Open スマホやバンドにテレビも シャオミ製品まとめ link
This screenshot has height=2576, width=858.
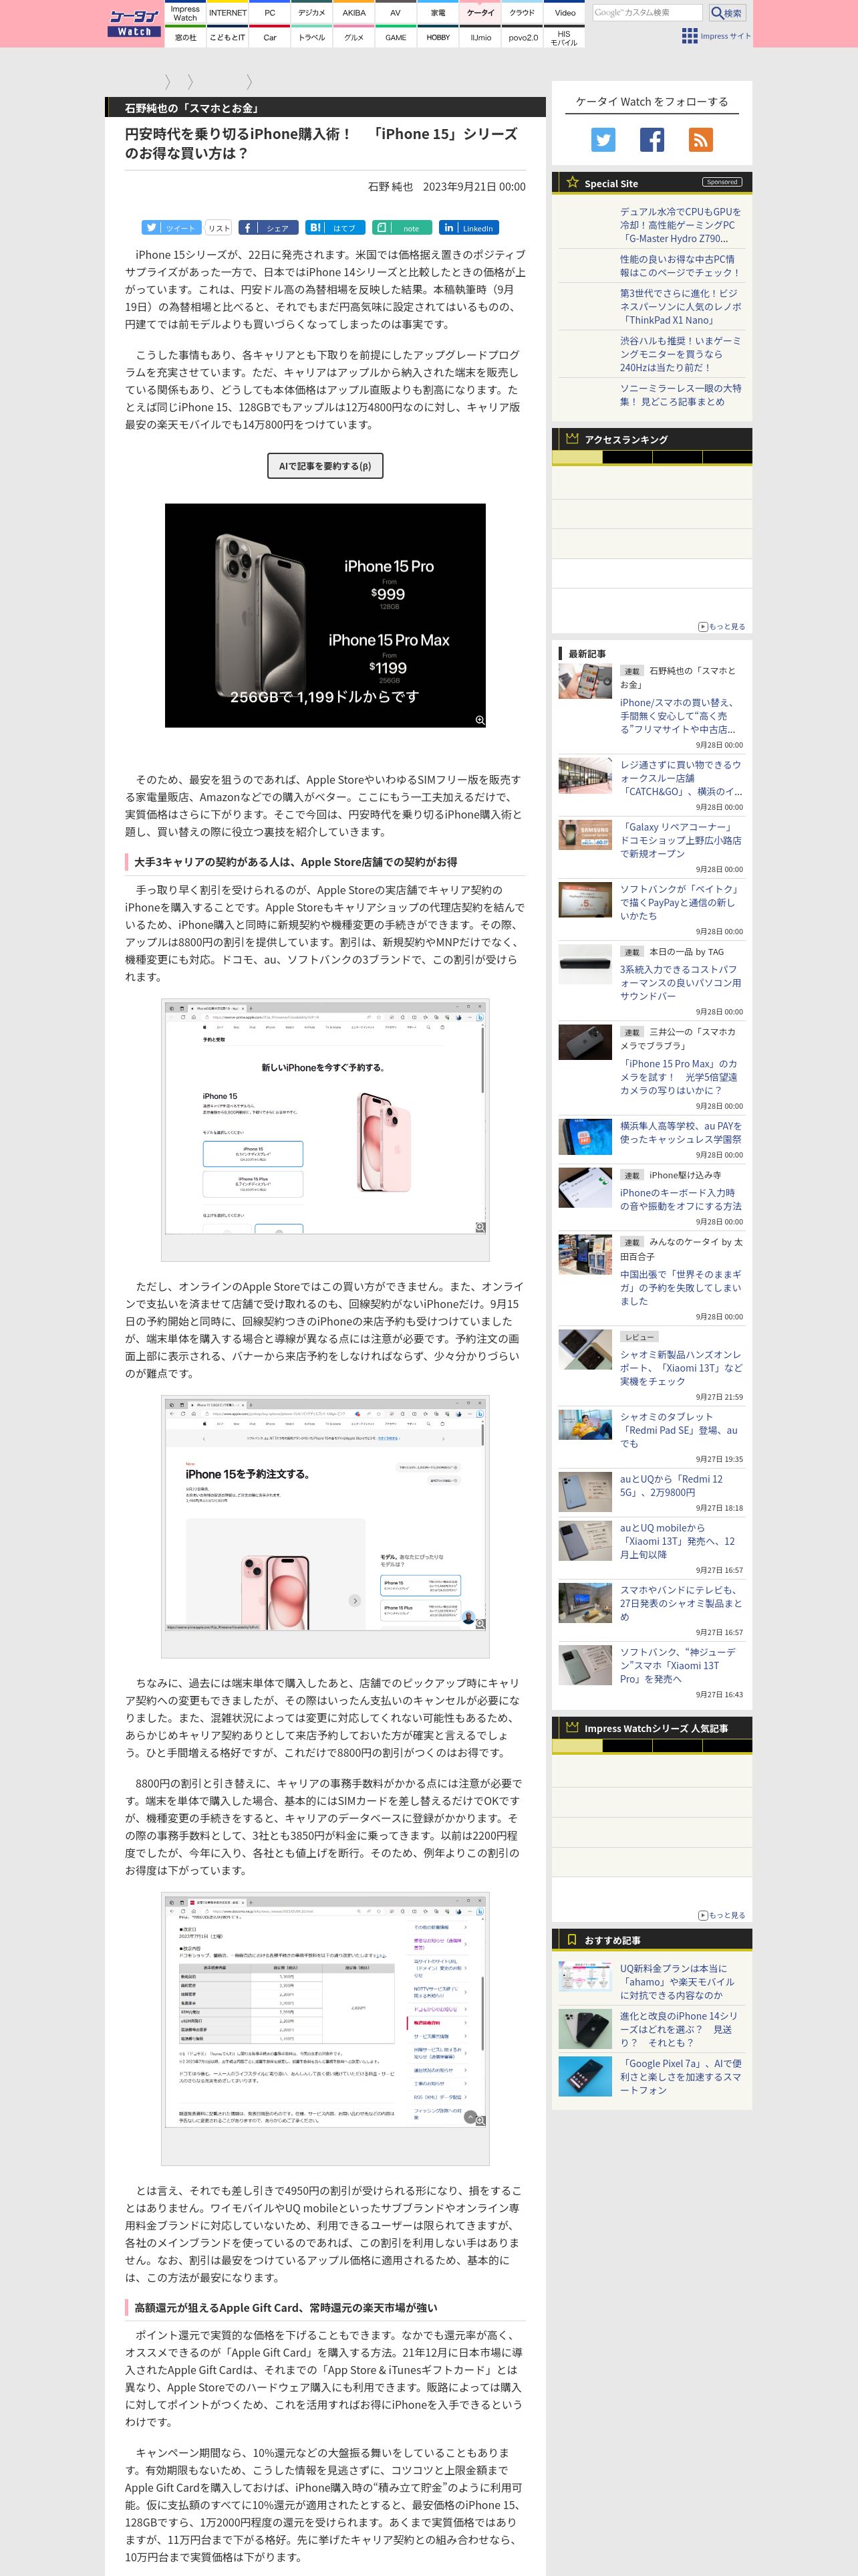pos(680,1603)
